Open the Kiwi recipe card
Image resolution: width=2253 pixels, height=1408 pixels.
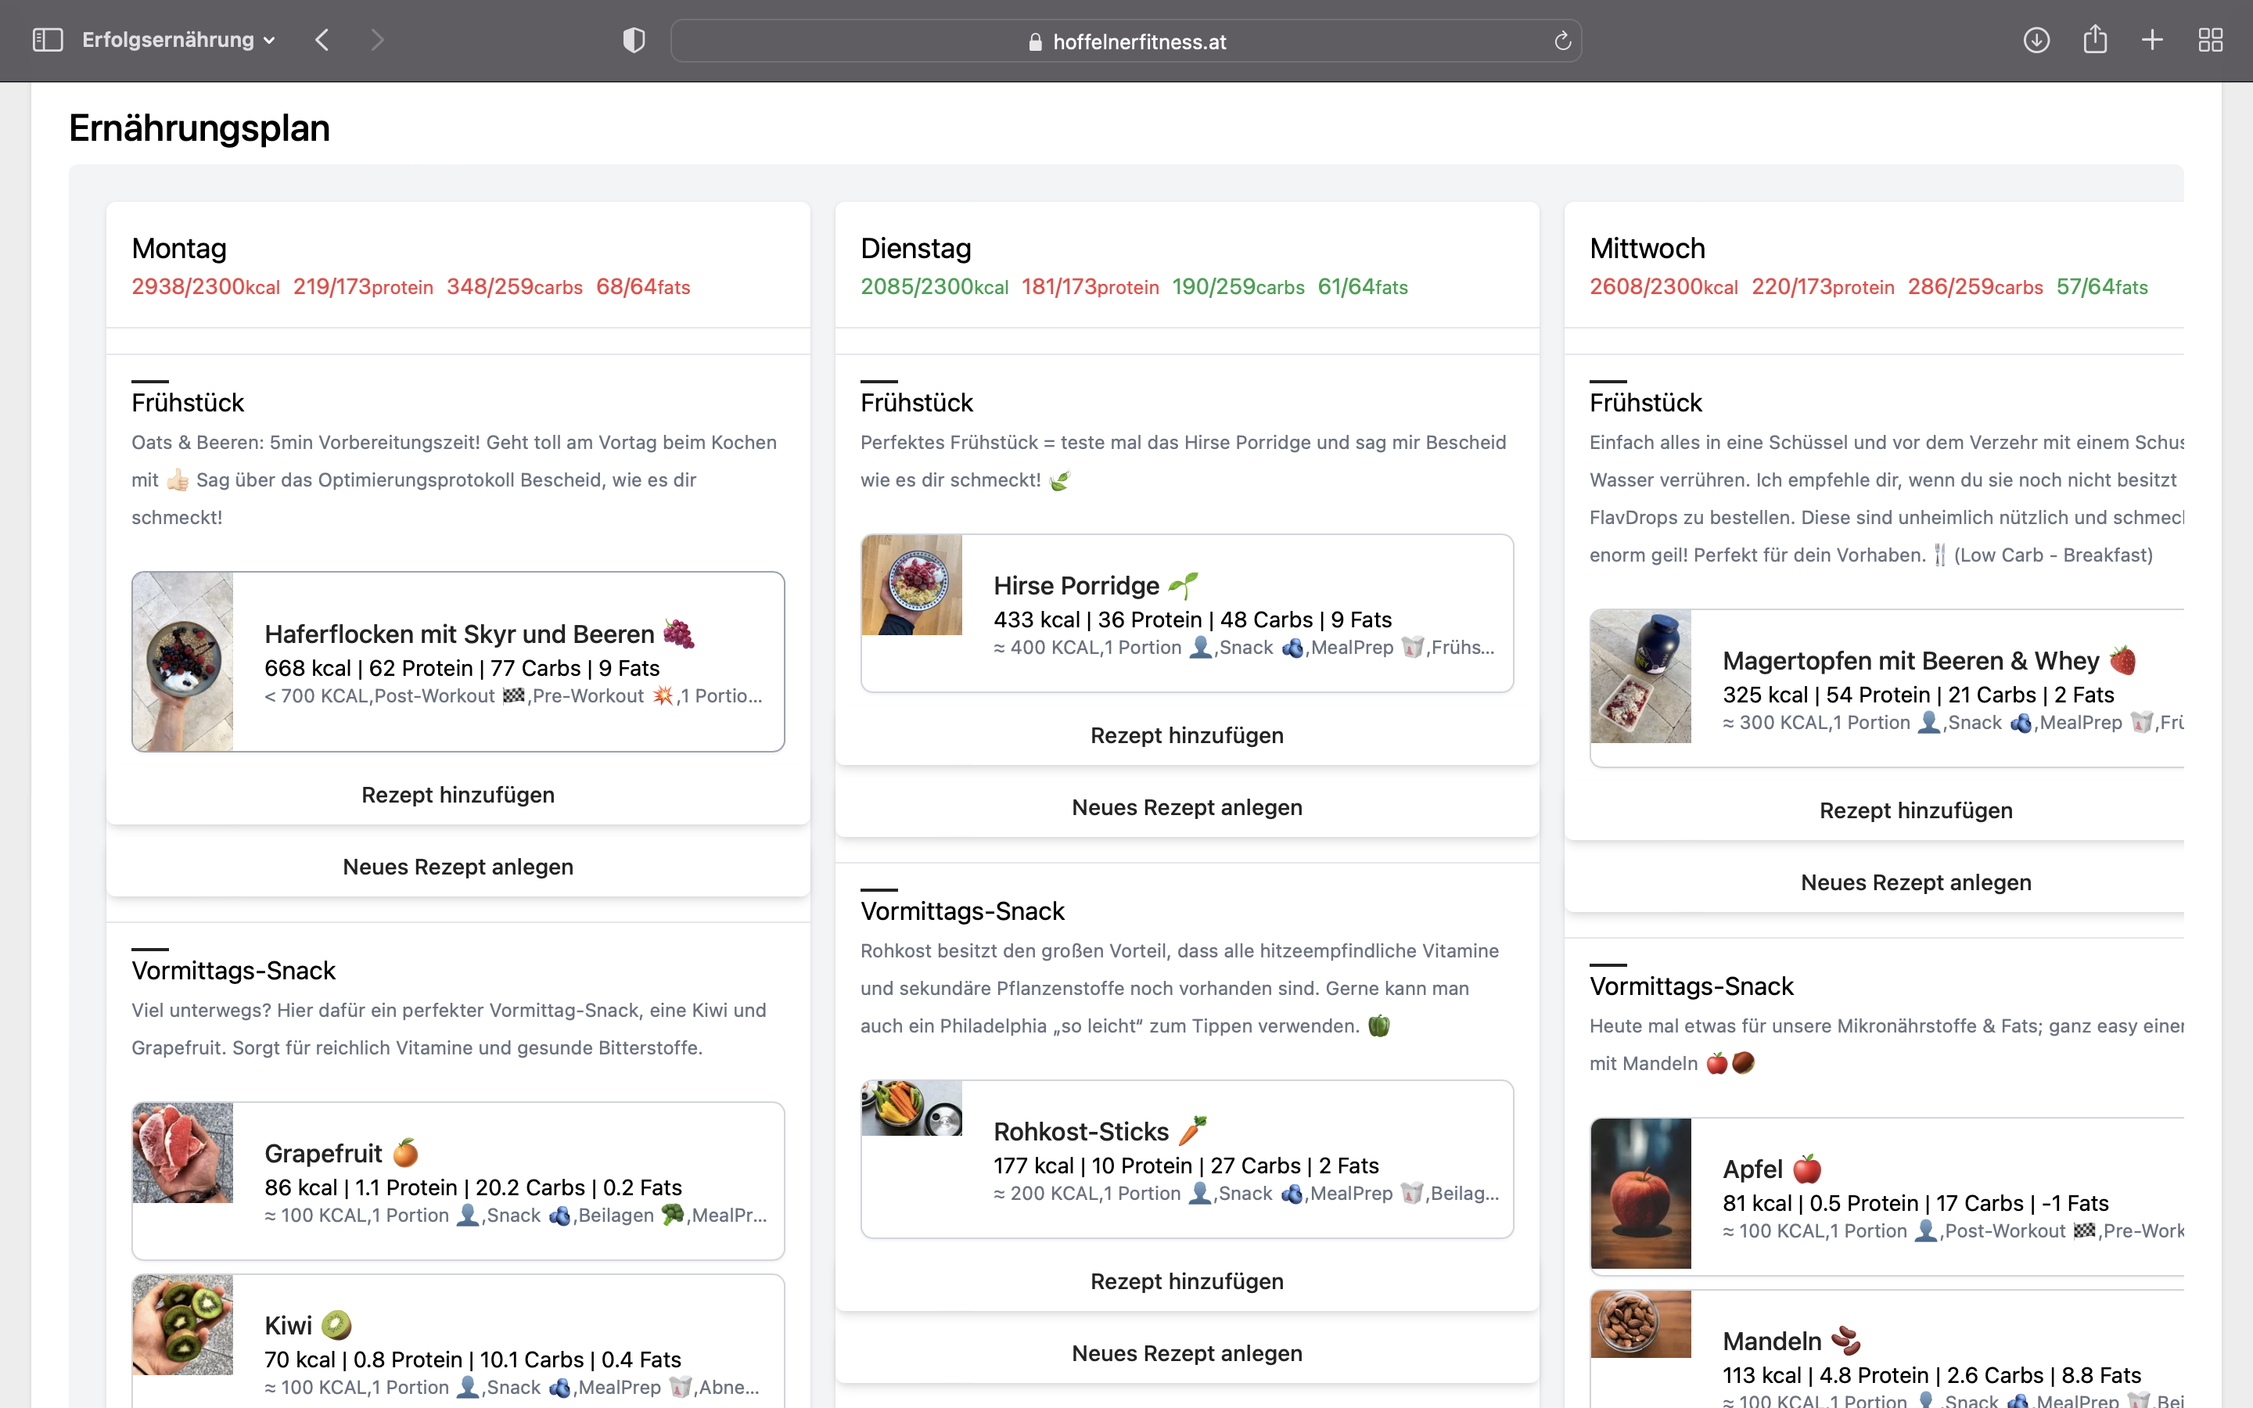coord(458,1341)
